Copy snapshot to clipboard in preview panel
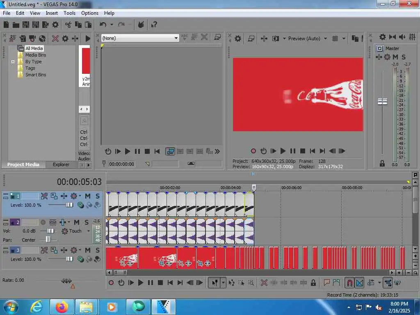The image size is (420, 315). 355,39
